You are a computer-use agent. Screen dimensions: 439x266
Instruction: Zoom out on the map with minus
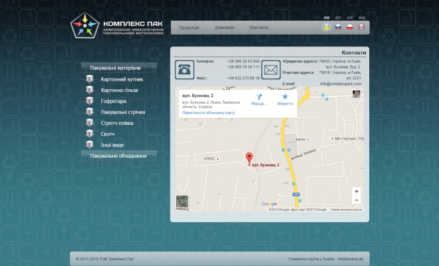click(356, 200)
